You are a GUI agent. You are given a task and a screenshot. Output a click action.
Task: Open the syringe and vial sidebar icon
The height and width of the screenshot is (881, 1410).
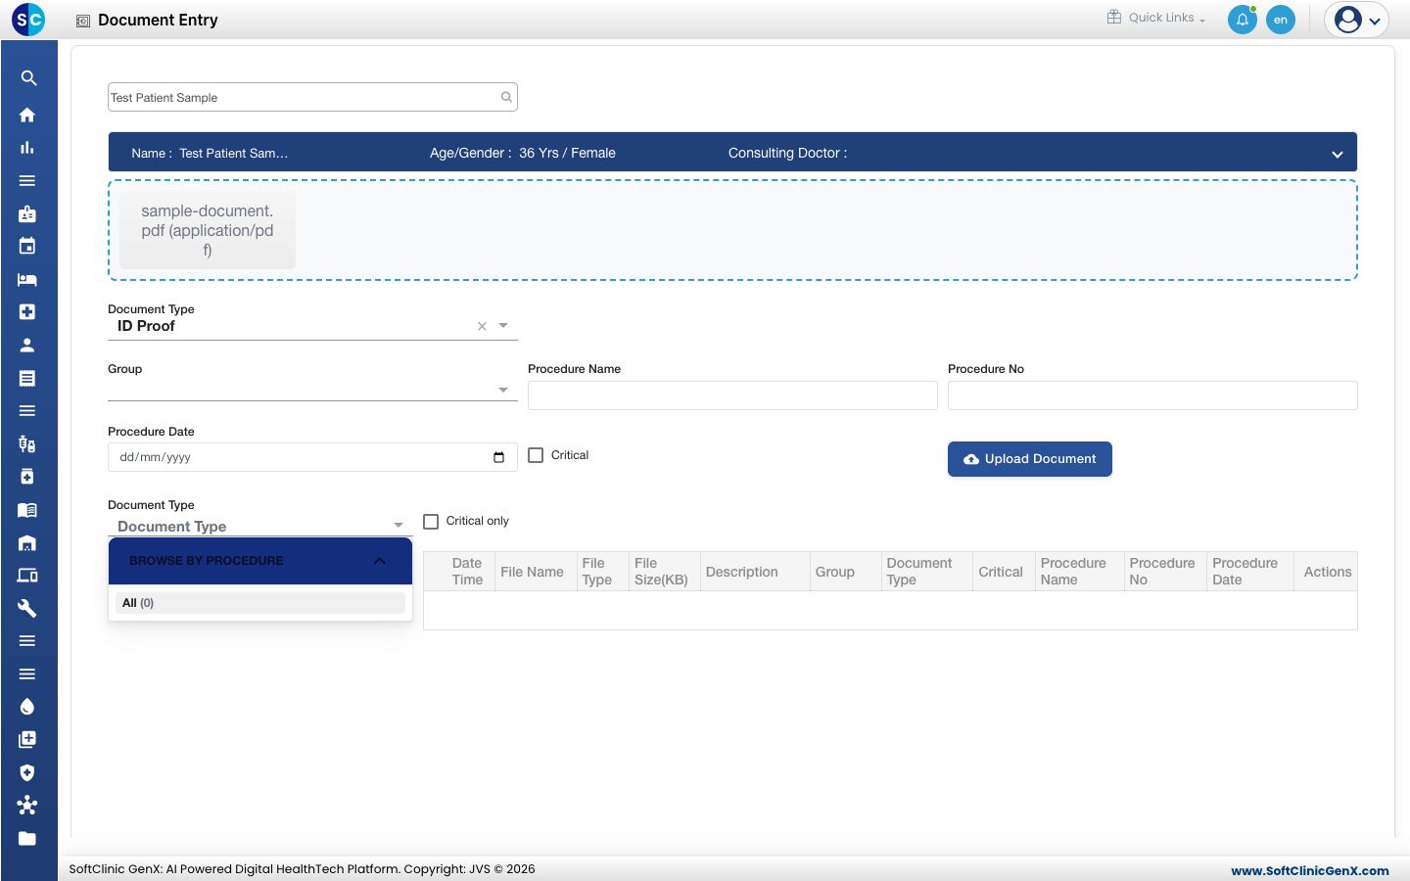(x=27, y=443)
